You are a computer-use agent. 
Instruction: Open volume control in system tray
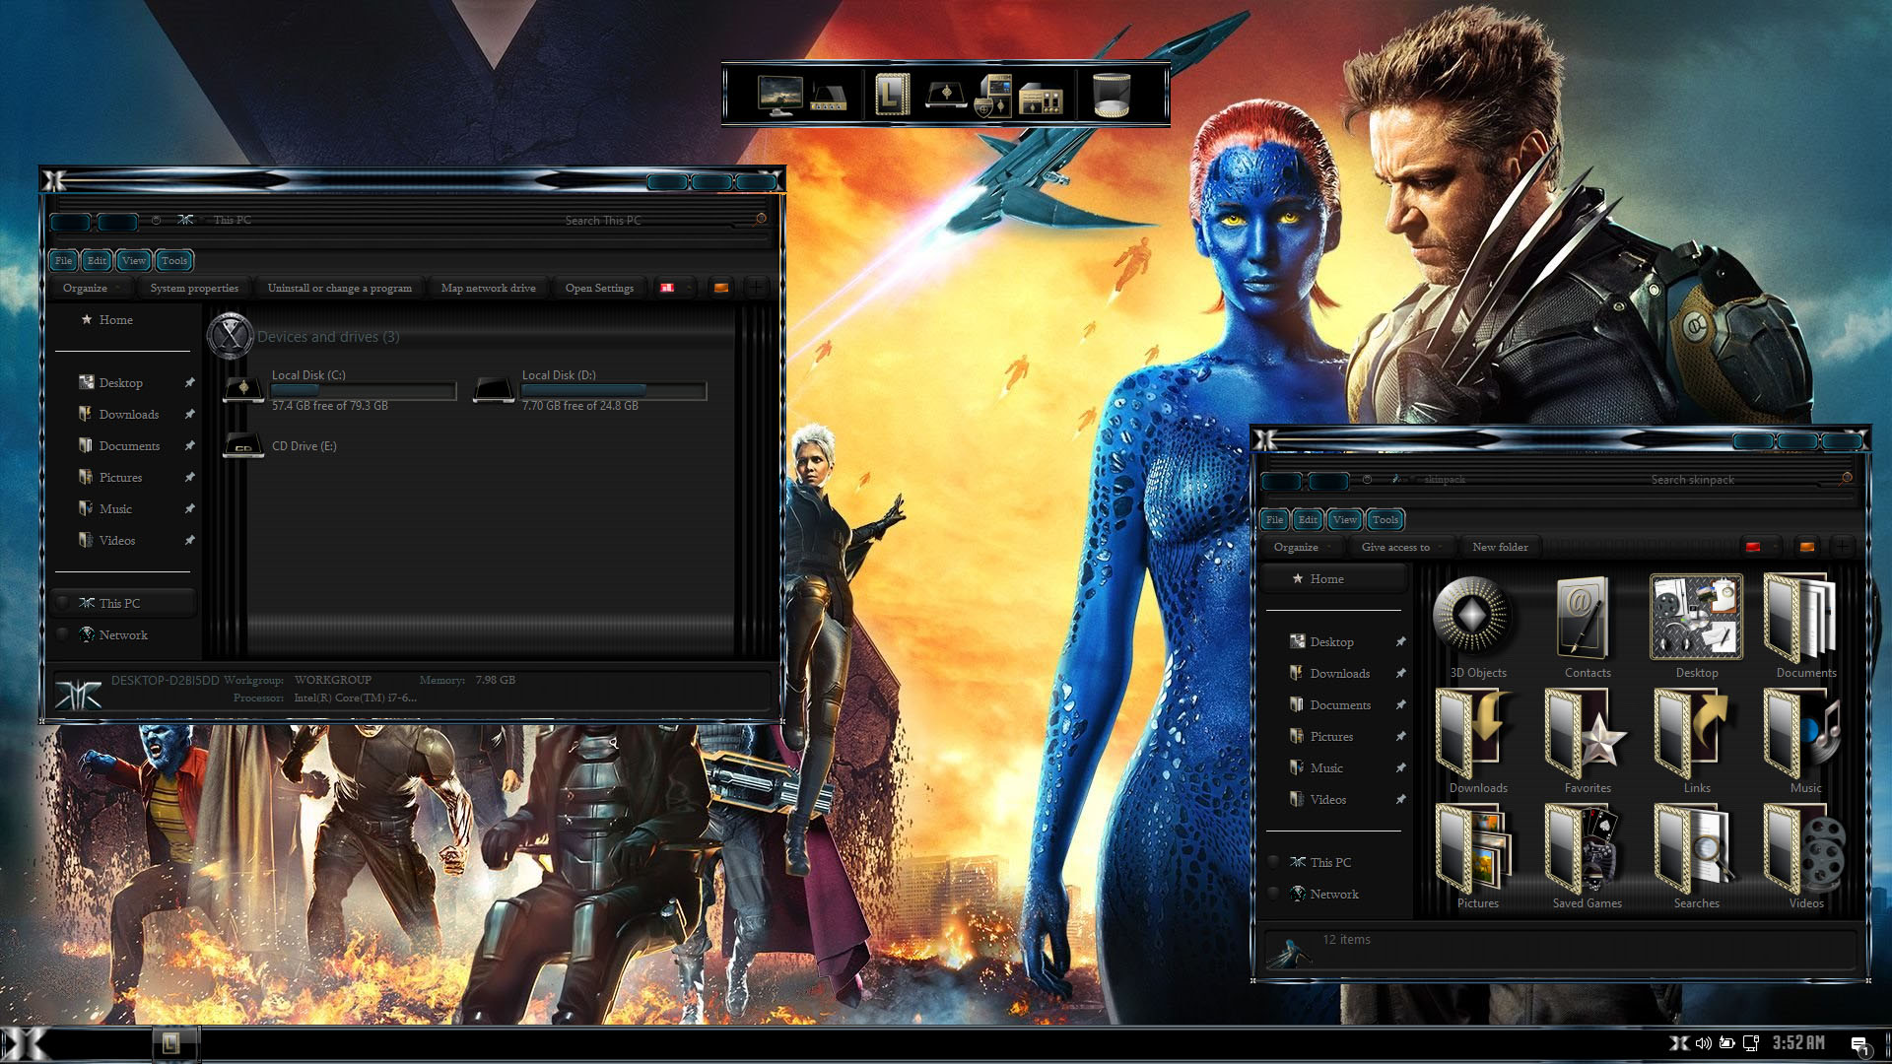[x=1703, y=1043]
